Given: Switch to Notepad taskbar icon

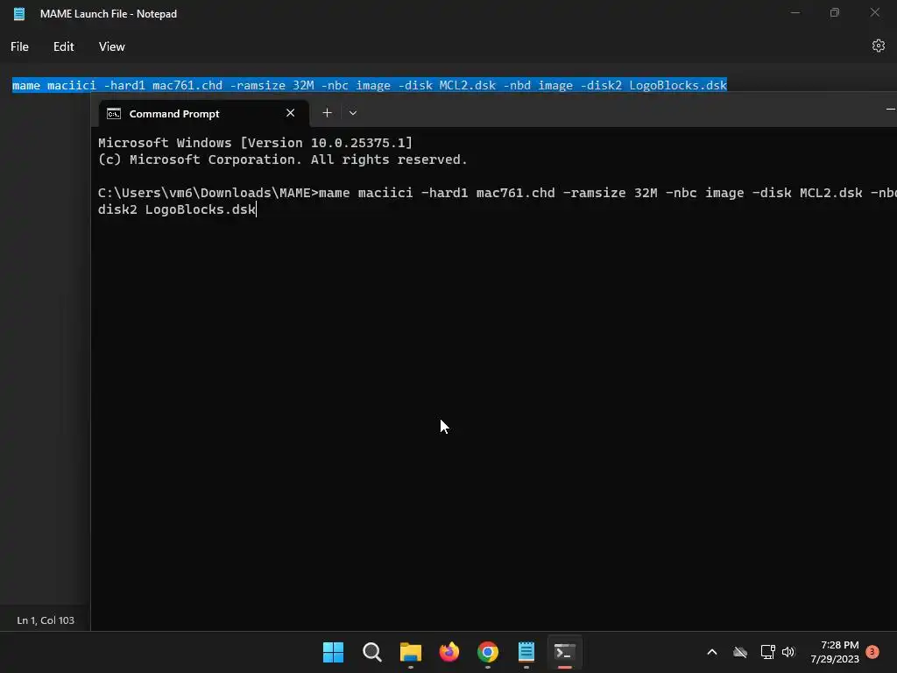Looking at the screenshot, I should click(x=526, y=652).
